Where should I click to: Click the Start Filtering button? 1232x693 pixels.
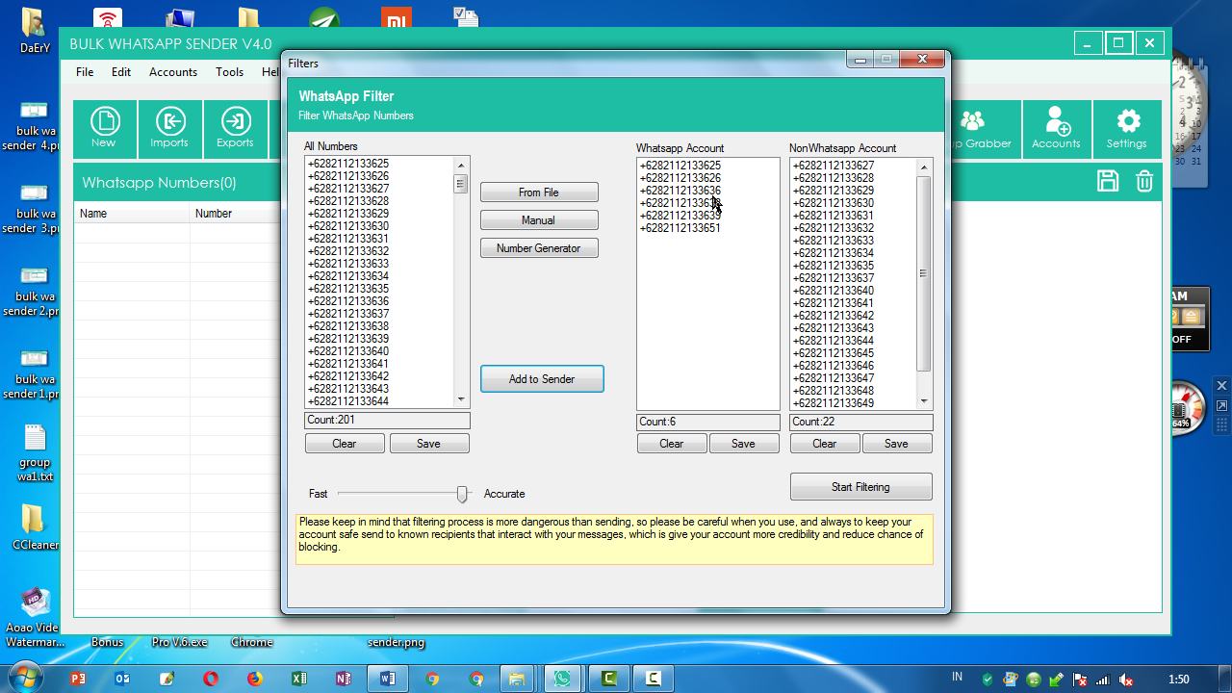(860, 487)
